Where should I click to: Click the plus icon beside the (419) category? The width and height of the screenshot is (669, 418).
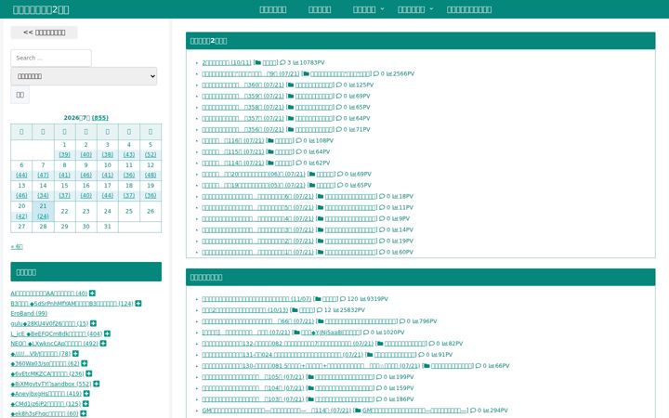86,394
